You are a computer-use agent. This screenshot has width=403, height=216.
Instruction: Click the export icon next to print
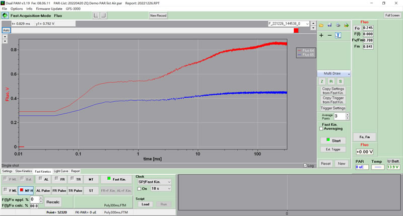pyautogui.click(x=346, y=25)
